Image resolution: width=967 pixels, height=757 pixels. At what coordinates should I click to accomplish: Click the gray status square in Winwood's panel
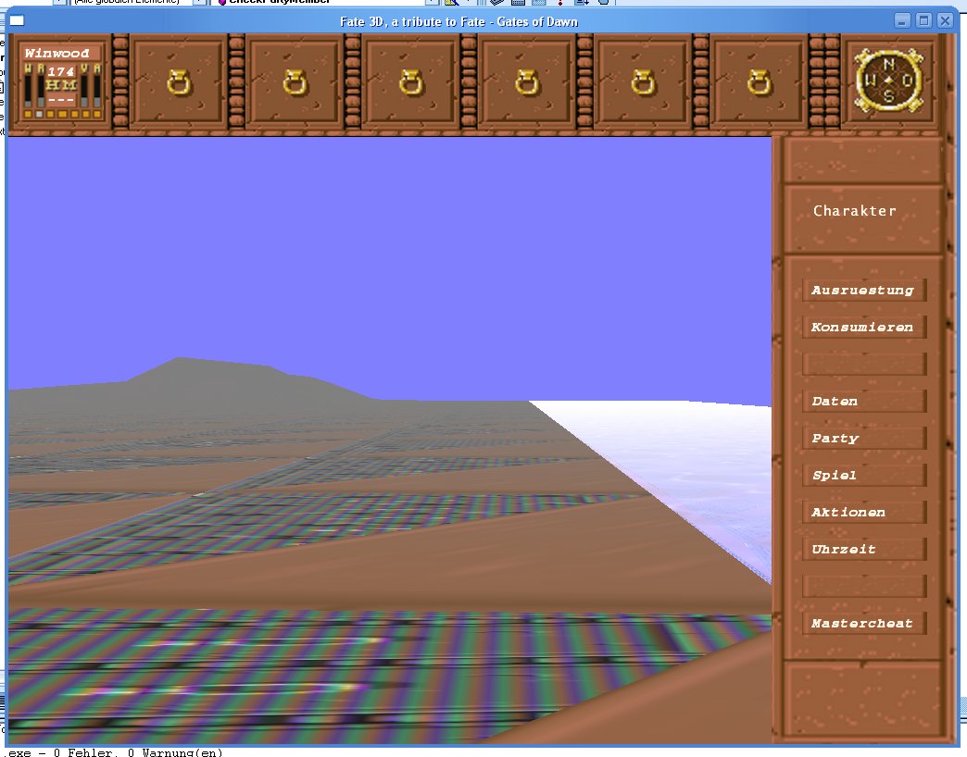coord(39,114)
